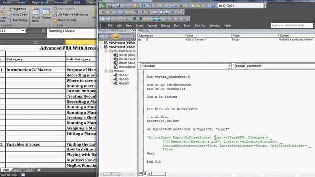Close the Project VBAProject panel
Image resolution: width=315 pixels, height=177 pixels.
(133, 30)
